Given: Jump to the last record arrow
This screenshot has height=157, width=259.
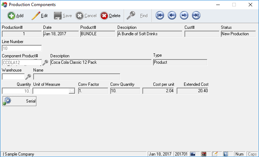Looking at the screenshot, I should tap(196, 16).
